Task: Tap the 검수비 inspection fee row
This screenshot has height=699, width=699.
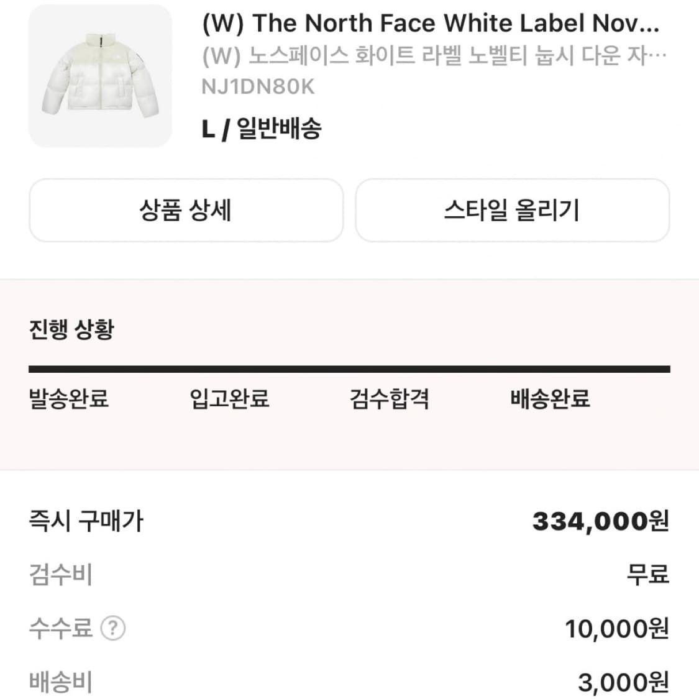Action: [60, 575]
